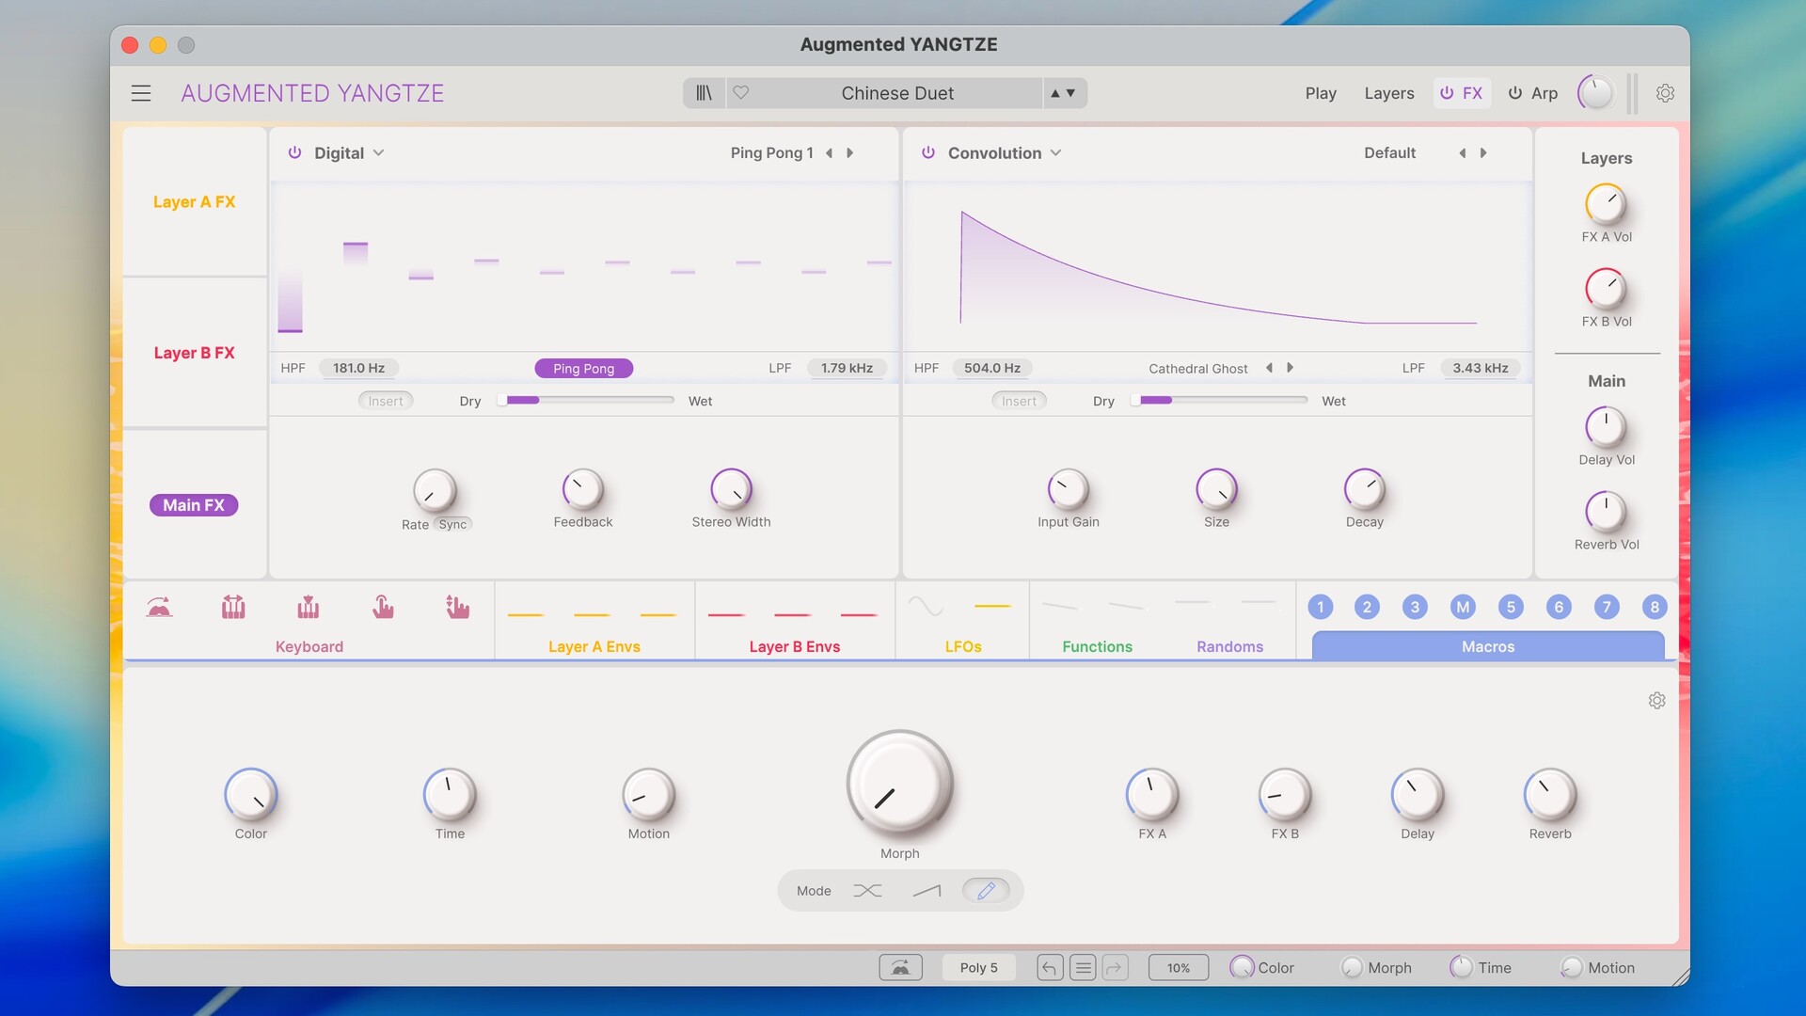The width and height of the screenshot is (1806, 1016).
Task: Select the ramp morph mode icon
Action: pyautogui.click(x=927, y=891)
